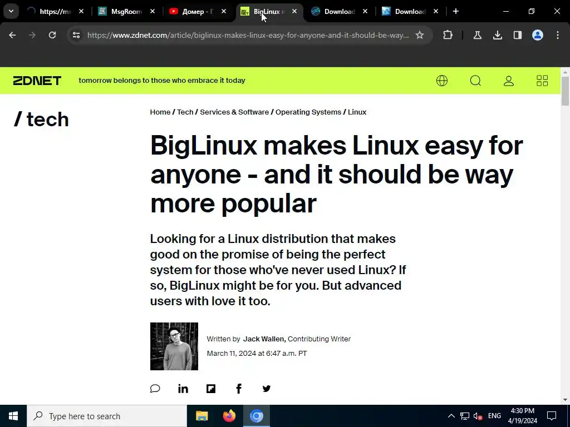The image size is (570, 427).
Task: Close the YouTube Домер tab
Action: [224, 11]
